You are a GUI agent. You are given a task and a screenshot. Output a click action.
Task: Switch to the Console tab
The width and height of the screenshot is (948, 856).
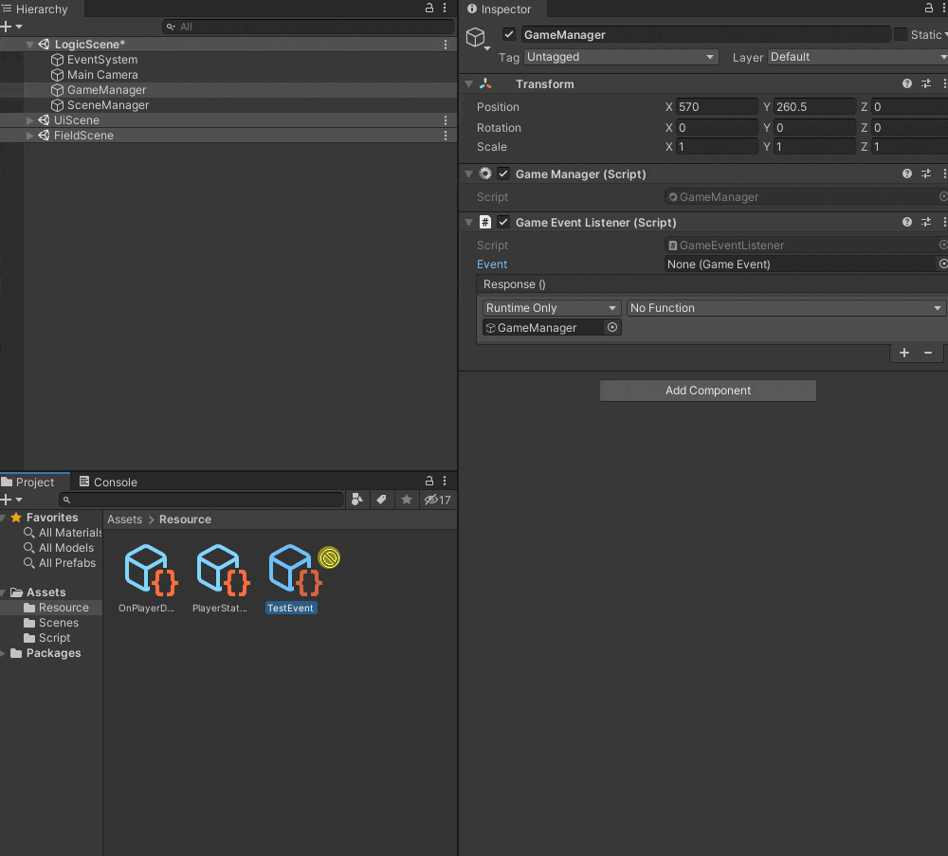pyautogui.click(x=109, y=482)
